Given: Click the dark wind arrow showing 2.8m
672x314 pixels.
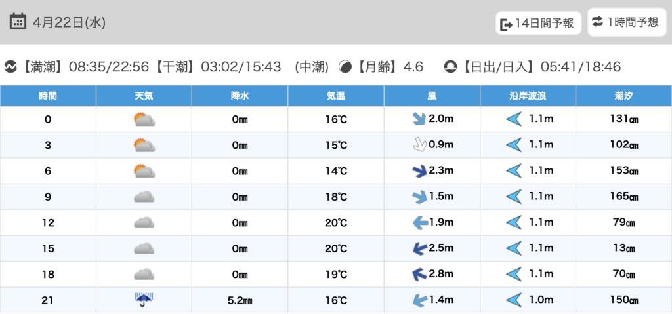Looking at the screenshot, I should tap(417, 274).
